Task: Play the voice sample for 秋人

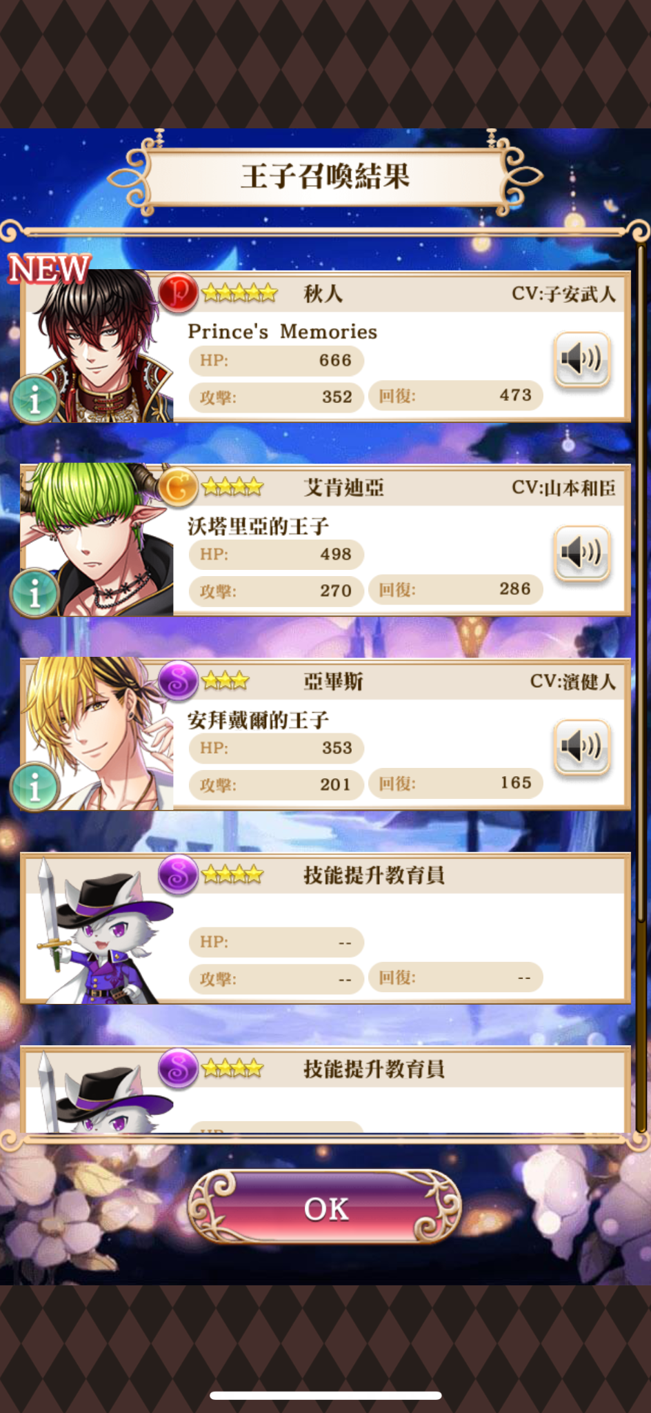Action: [x=582, y=359]
